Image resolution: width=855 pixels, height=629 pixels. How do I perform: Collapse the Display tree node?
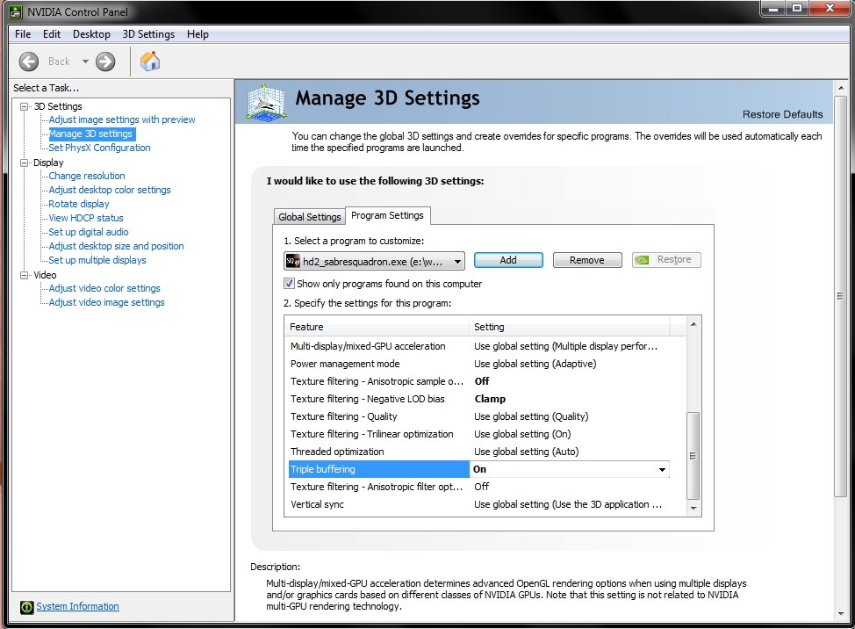(25, 163)
